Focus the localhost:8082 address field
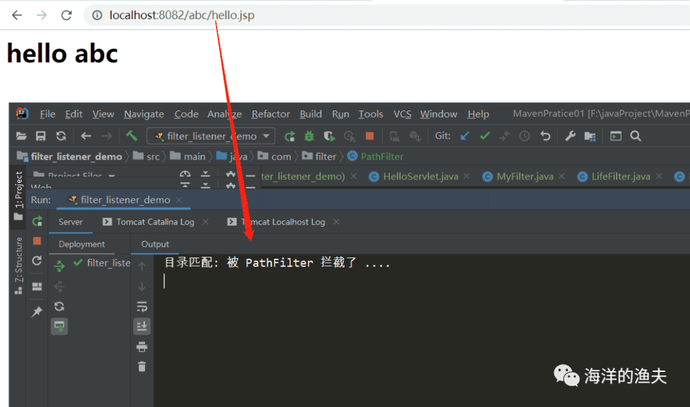 tap(181, 15)
